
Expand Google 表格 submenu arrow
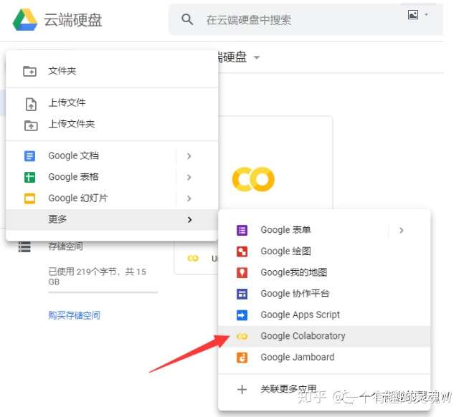point(189,177)
